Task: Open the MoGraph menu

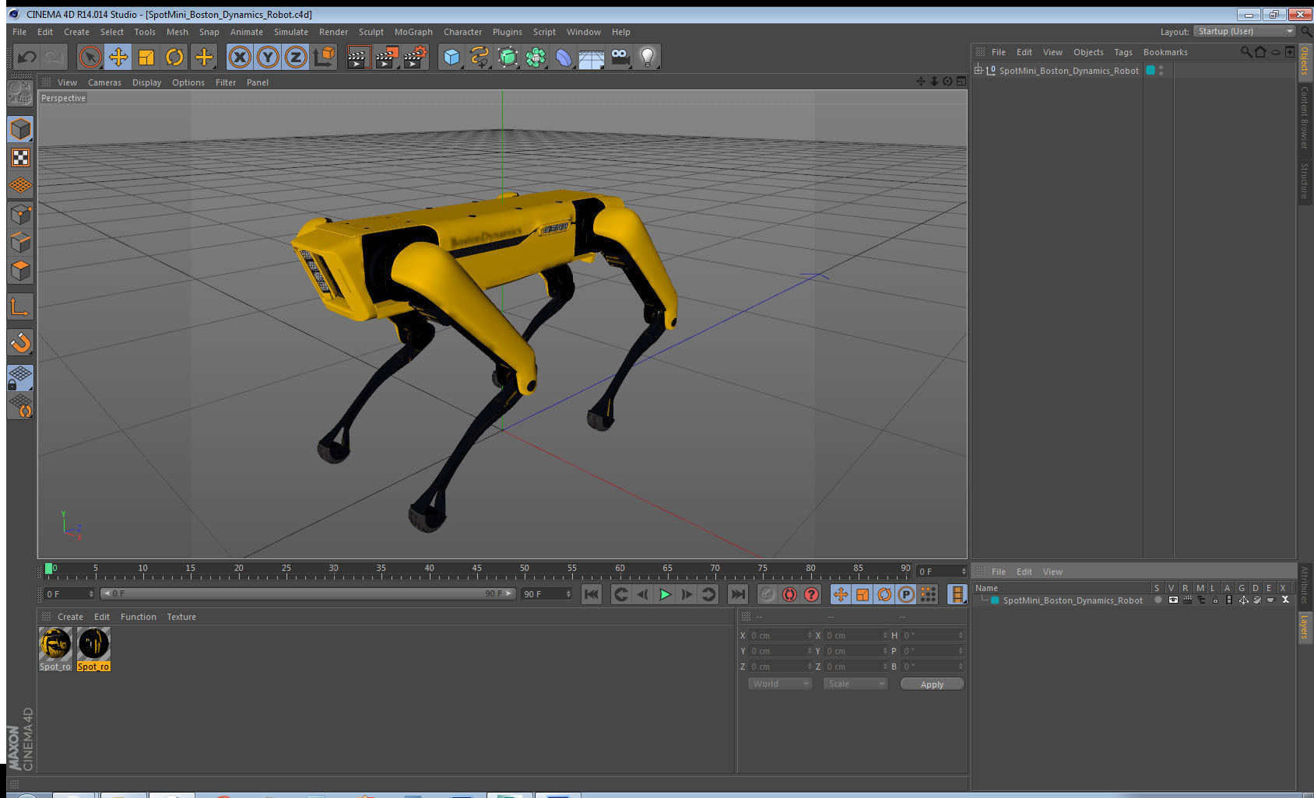Action: 413,32
